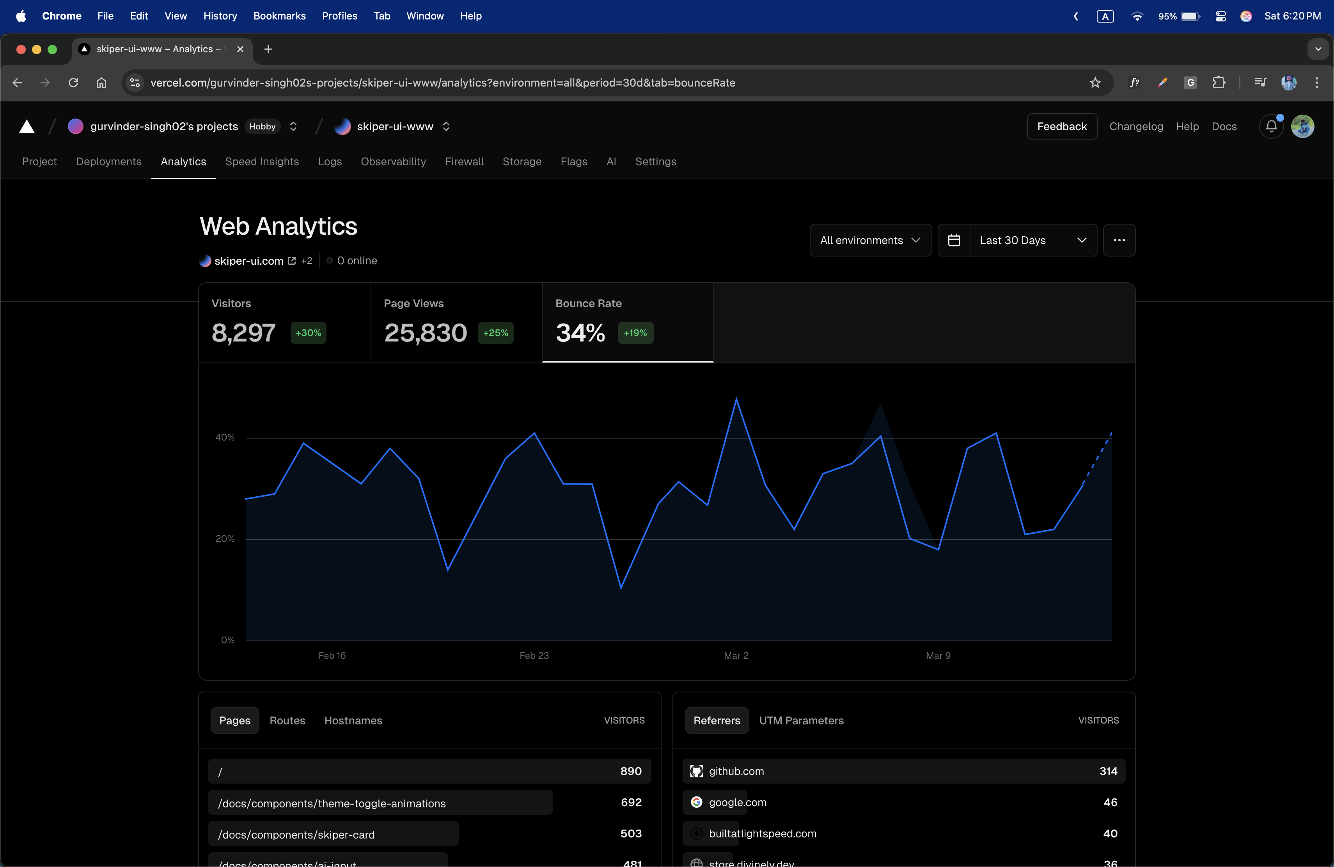Open the Apple menu
1334x867 pixels.
click(x=21, y=16)
